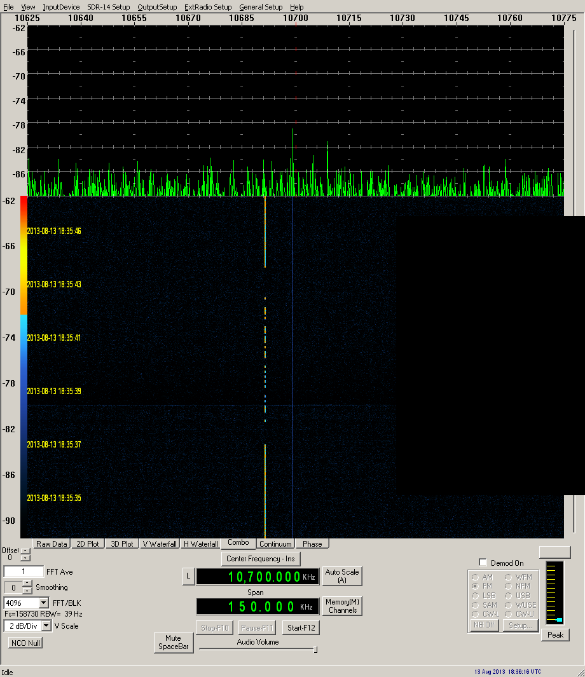Enable the Demod On checkbox
Image resolution: width=585 pixels, height=677 pixels.
pos(483,563)
